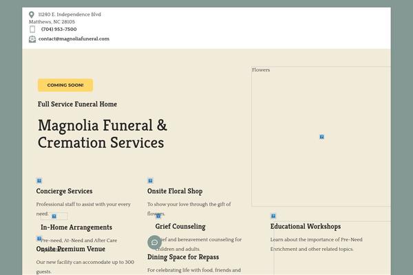The height and width of the screenshot is (275, 413).
Task: Click the Grief Counseling heading
Action: tap(180, 226)
